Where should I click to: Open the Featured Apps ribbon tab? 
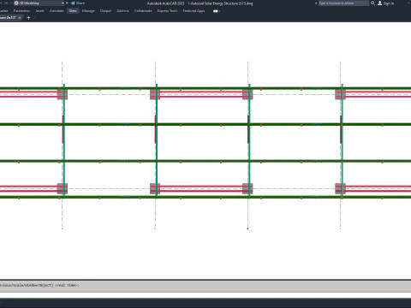(194, 11)
